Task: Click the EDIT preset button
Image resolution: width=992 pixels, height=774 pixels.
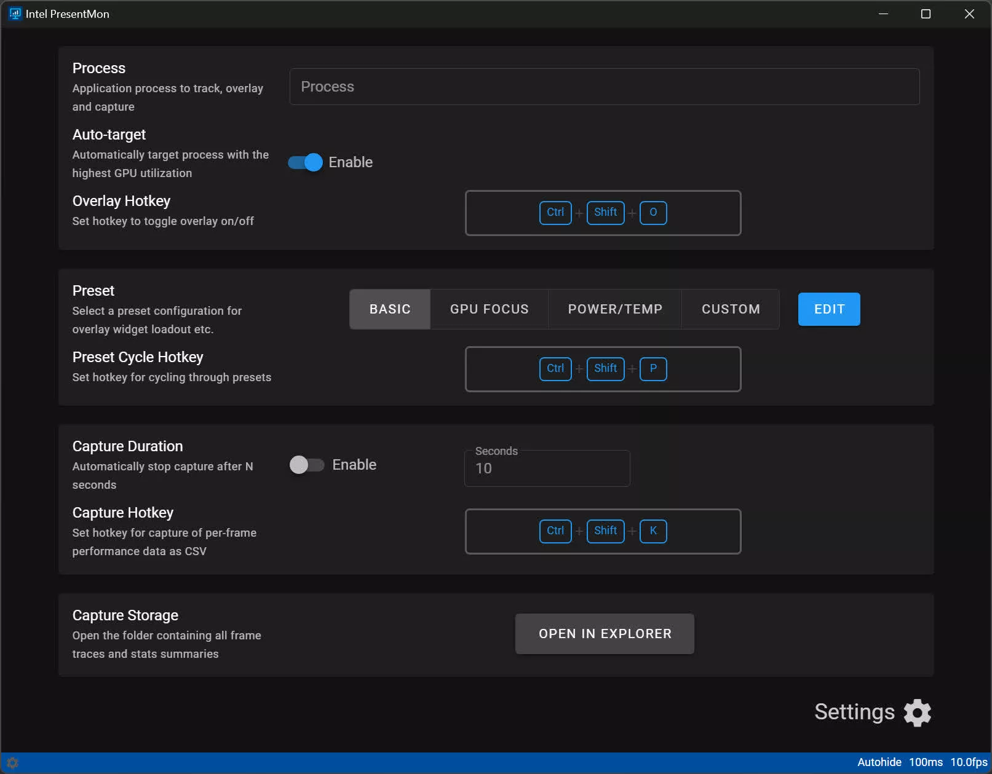Action: pos(829,309)
